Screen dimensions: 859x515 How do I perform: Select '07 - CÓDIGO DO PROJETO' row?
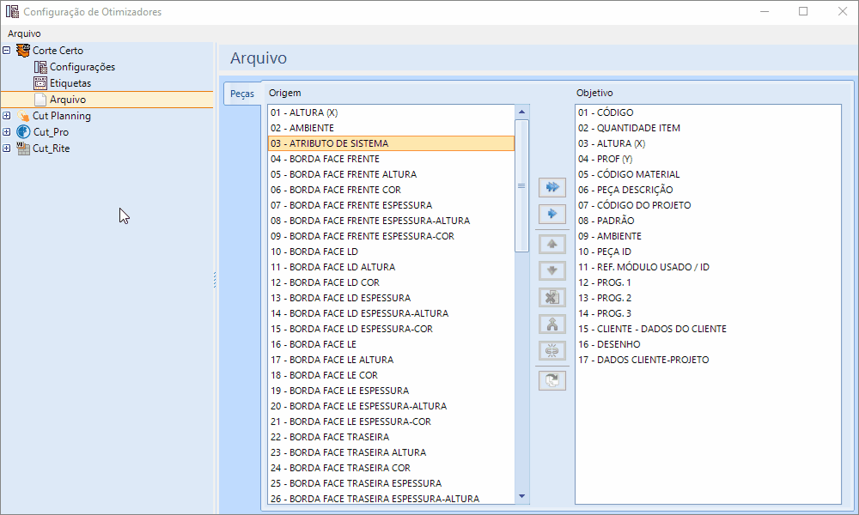[x=708, y=205]
